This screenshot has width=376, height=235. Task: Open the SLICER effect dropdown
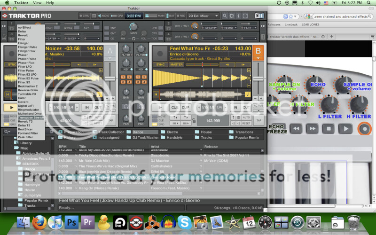pos(72,39)
